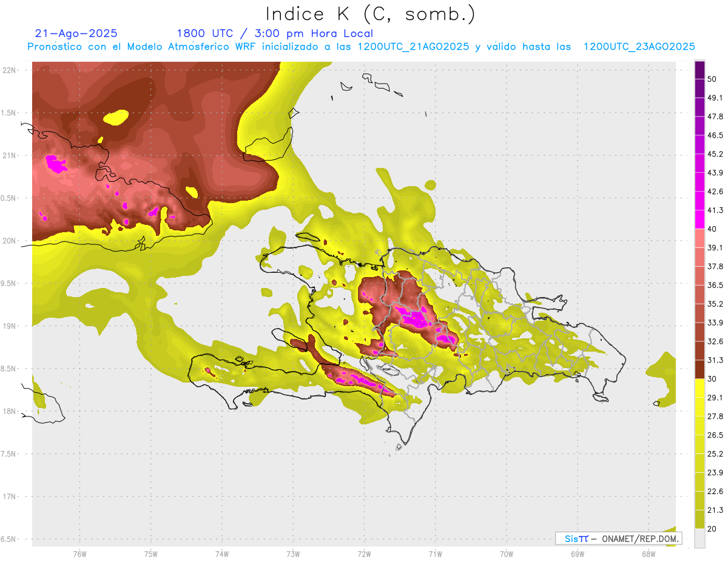The image size is (728, 562).
Task: Click the title 'Indice K (C, somb.)'
Action: [x=370, y=15]
